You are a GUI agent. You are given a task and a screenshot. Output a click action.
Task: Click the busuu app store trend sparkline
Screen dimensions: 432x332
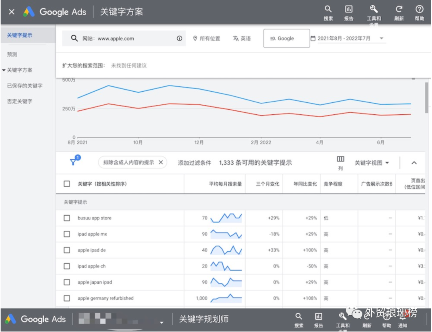[x=226, y=218]
